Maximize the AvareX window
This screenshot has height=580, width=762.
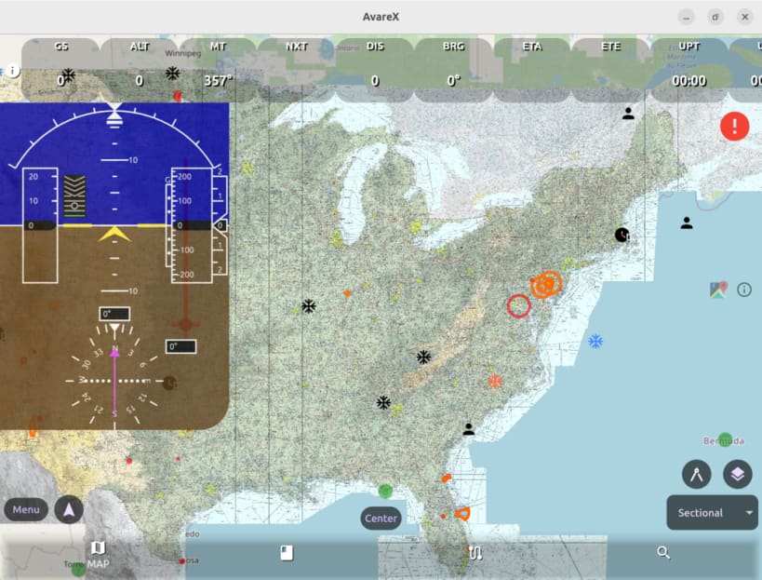click(715, 17)
